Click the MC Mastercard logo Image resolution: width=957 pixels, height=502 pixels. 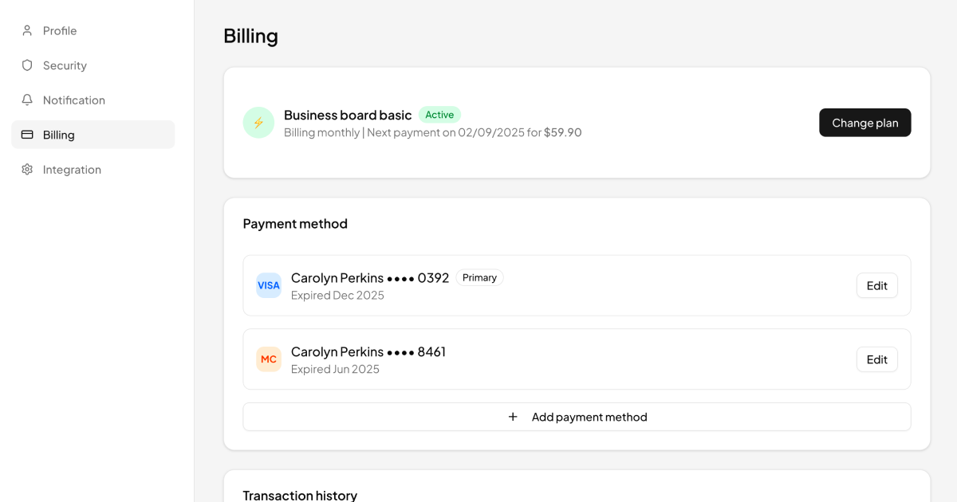click(269, 359)
